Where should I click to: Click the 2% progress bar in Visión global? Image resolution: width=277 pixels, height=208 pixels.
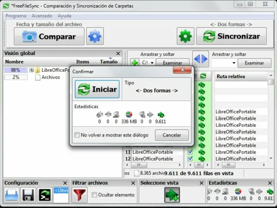[x=16, y=77]
